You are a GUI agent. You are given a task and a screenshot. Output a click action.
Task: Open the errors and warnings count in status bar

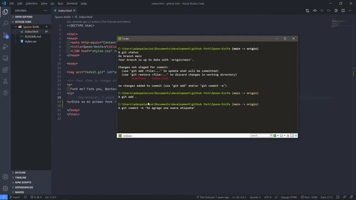36,197
